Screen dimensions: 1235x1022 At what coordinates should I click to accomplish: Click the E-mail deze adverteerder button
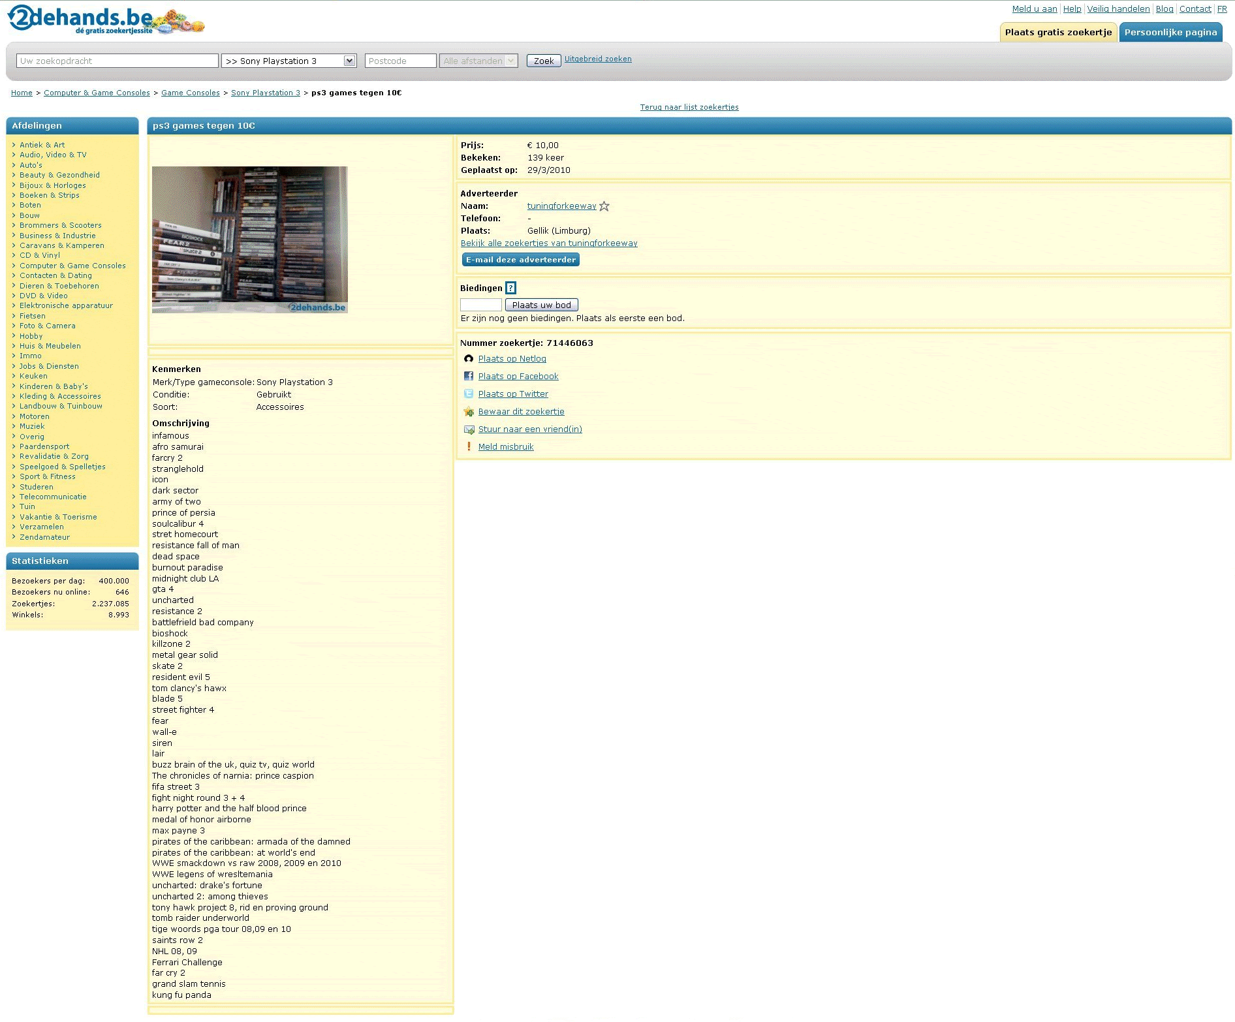521,260
